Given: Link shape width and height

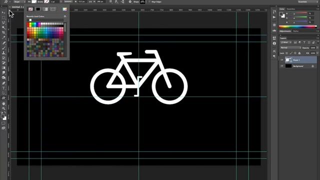Looking at the screenshot, I should (90, 1).
